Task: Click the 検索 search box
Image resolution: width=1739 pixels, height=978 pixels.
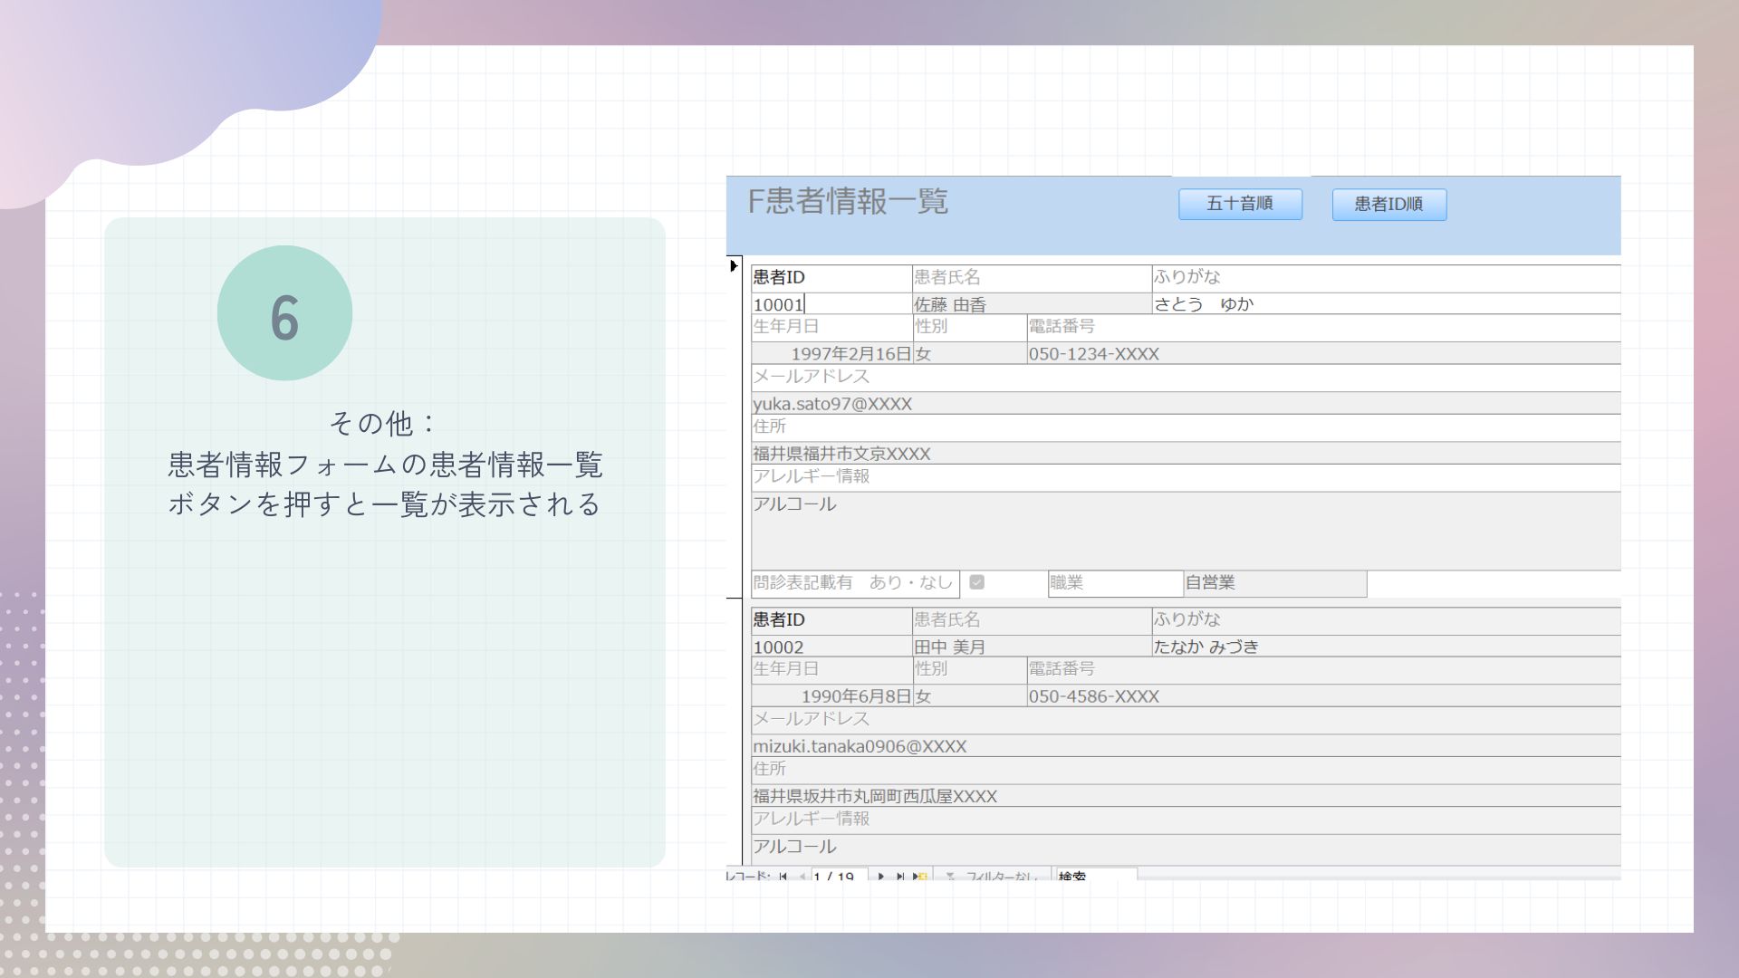Action: coord(1096,877)
